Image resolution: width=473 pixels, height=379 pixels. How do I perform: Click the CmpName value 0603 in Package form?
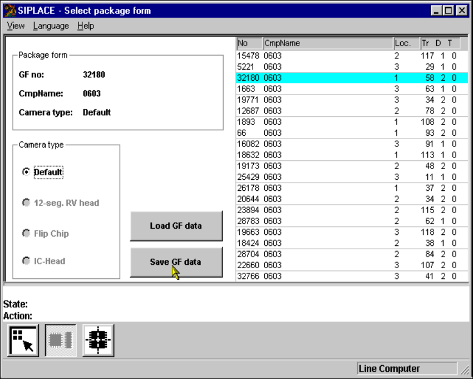point(92,93)
